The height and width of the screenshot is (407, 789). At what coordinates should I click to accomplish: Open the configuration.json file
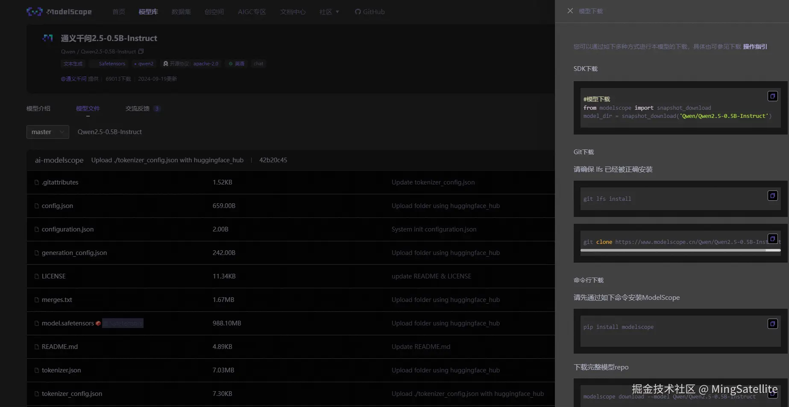(67, 229)
